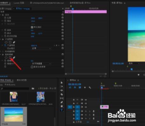This screenshot has height=126, width=145.
Task: Open the blur dimensions dropdown
Action: pyautogui.click(x=41, y=64)
